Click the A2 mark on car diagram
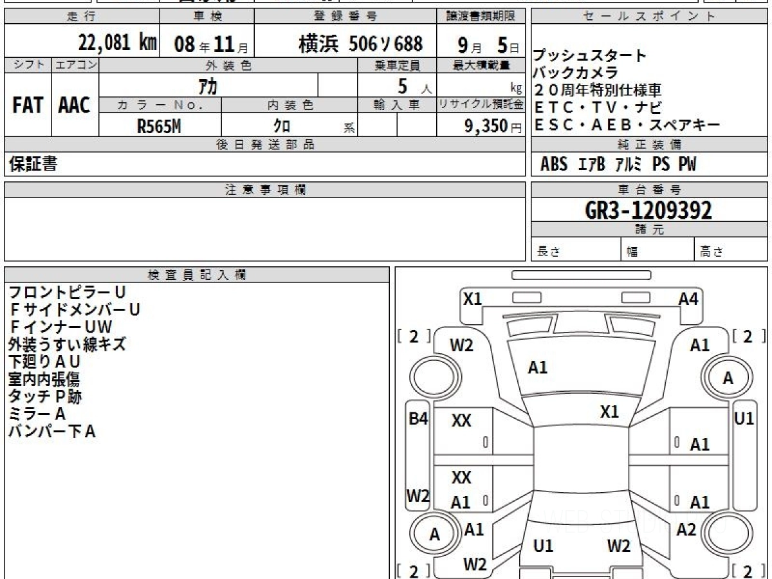Image resolution: width=772 pixels, height=579 pixels. (x=686, y=529)
